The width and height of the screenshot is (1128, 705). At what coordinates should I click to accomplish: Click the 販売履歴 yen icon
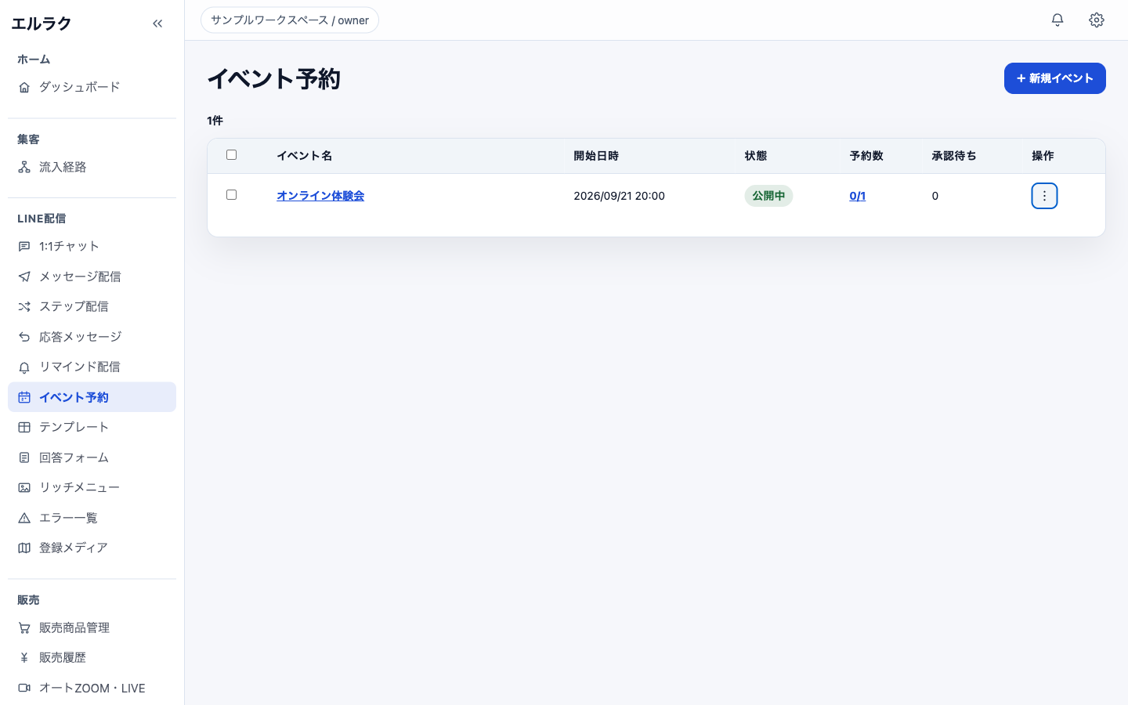point(24,657)
